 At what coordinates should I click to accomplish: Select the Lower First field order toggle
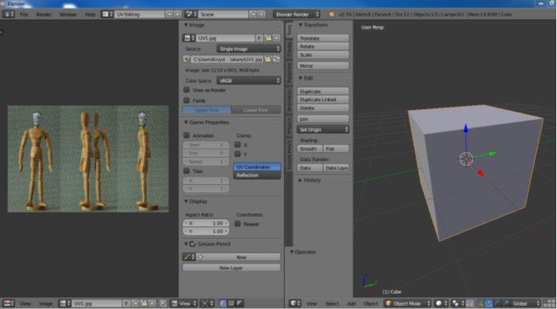[x=256, y=110]
